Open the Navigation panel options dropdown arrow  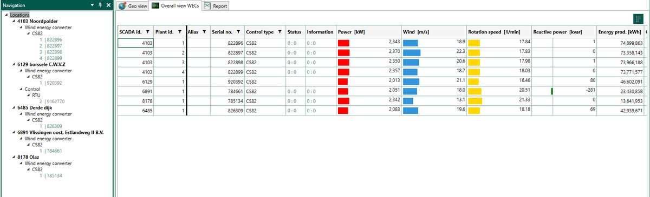pyautogui.click(x=92, y=4)
